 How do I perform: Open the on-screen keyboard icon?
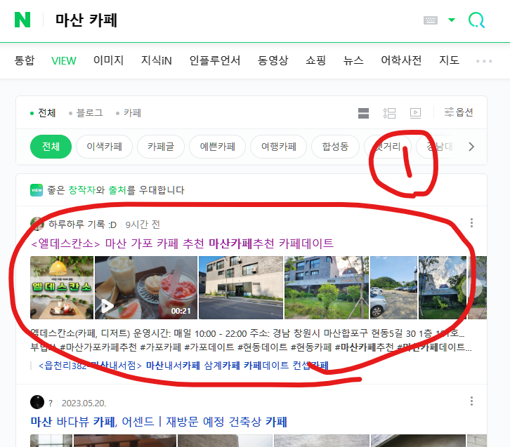tap(431, 20)
